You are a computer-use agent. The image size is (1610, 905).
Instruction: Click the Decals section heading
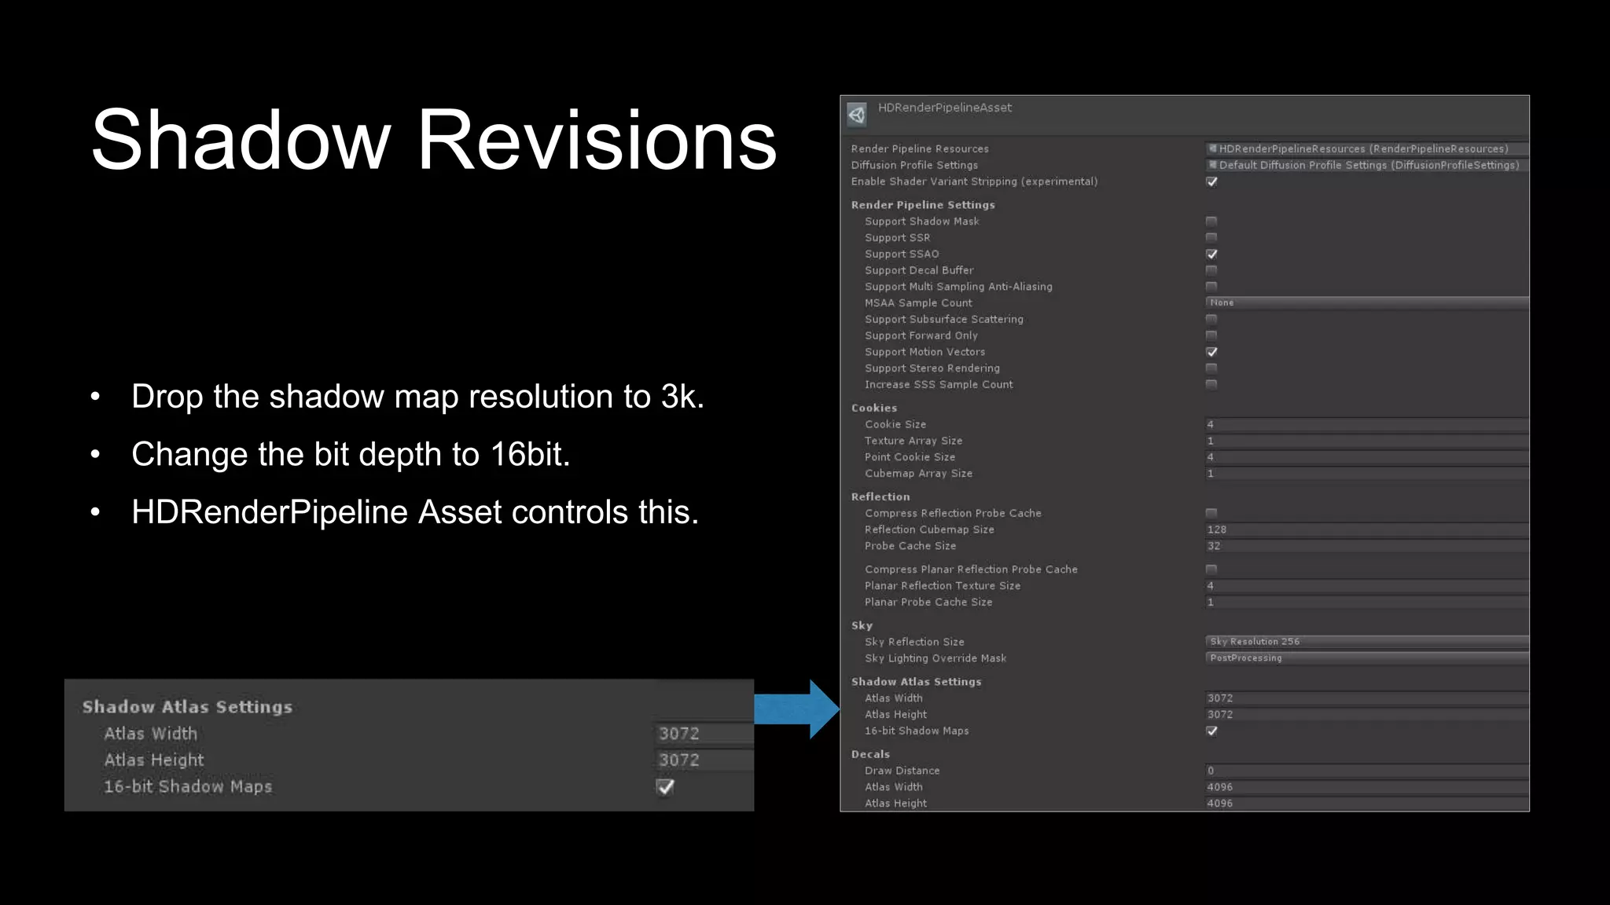click(x=870, y=754)
